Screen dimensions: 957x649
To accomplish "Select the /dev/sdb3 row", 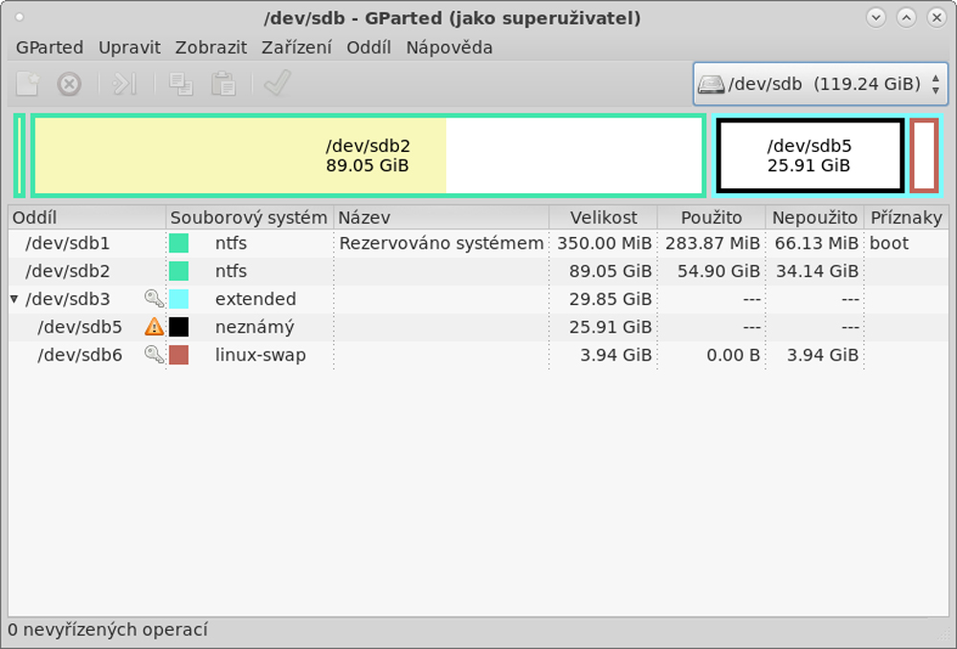I will 478,299.
